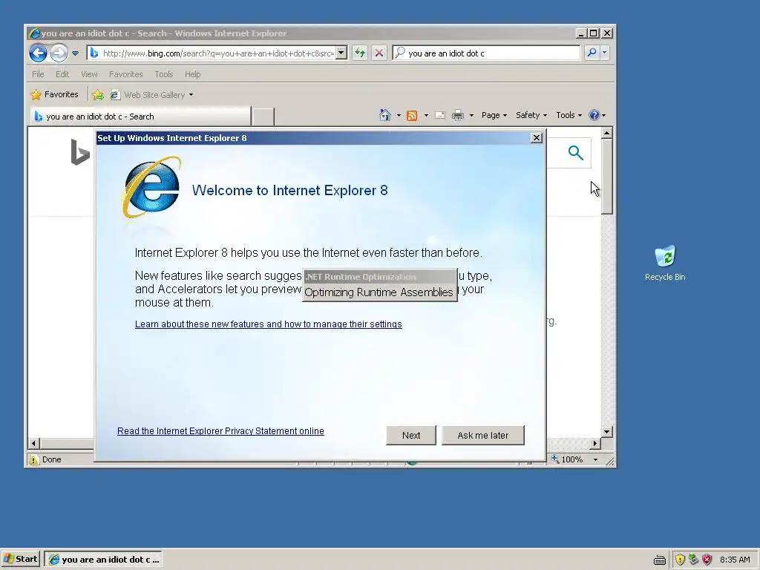Expand the Print dropdown arrow

(471, 115)
